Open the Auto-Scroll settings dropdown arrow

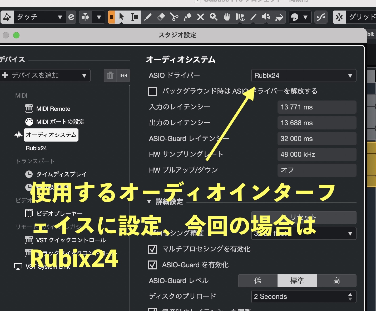tap(99, 17)
